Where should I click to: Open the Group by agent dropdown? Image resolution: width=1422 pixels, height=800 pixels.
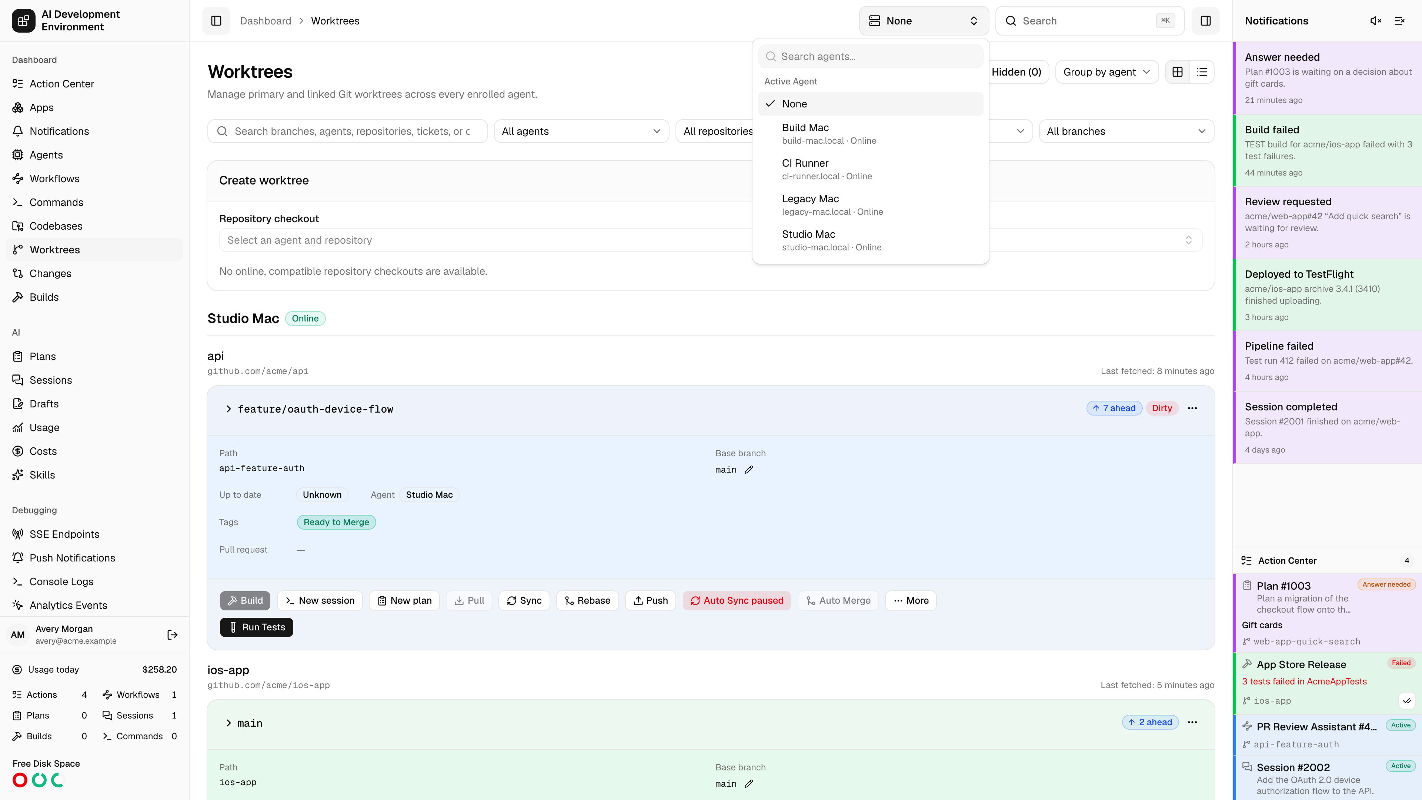point(1106,72)
